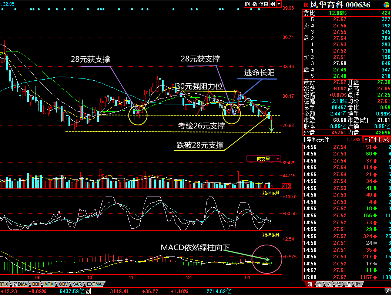392x295 pixels.
Task: Select the EXPMA indicator tab
Action: pyautogui.click(x=94, y=284)
